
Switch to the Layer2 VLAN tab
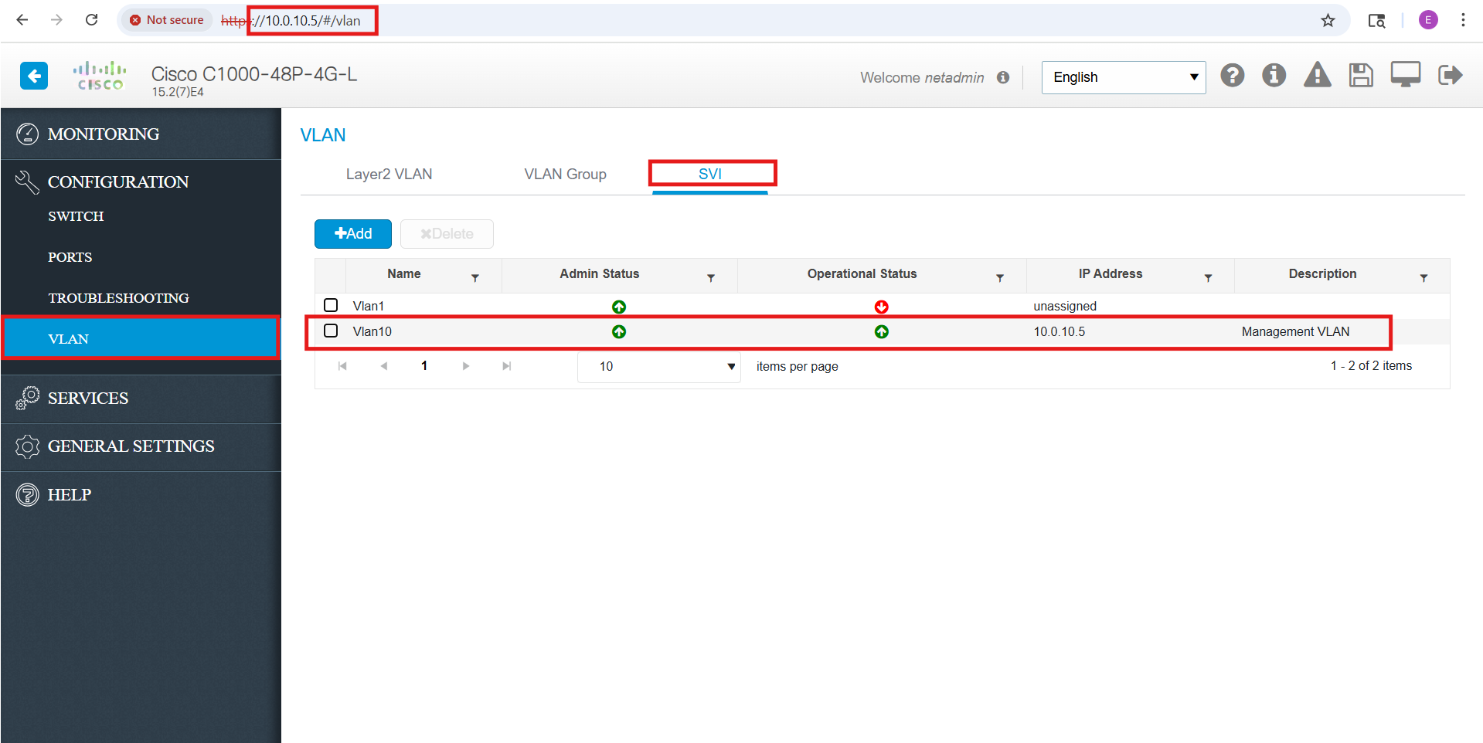[x=389, y=175]
